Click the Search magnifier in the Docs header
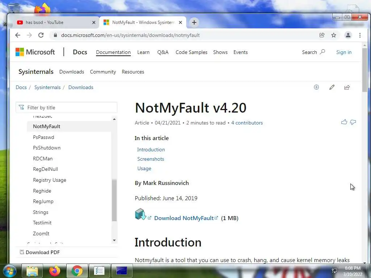 [x=322, y=52]
